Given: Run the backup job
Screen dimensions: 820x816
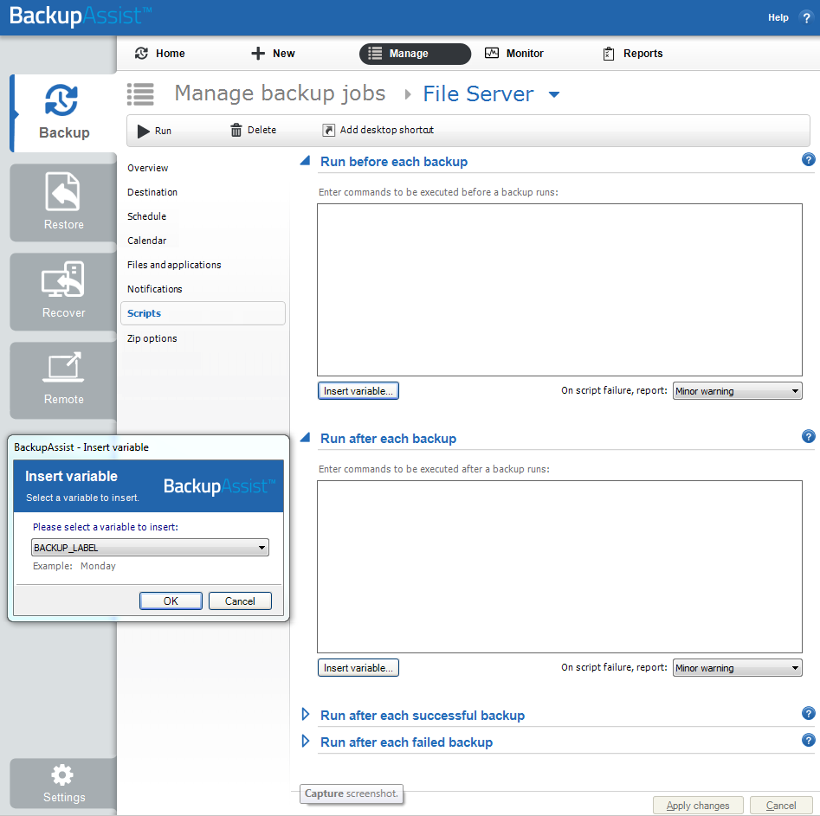Looking at the screenshot, I should [154, 131].
